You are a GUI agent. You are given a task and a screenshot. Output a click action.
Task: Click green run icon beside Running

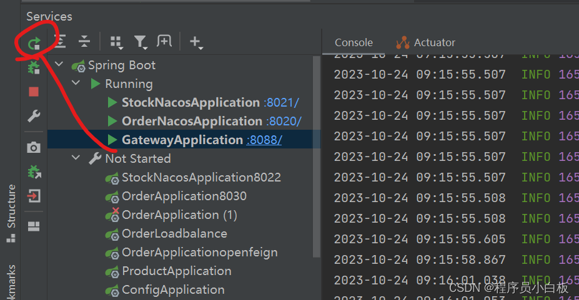(x=96, y=84)
